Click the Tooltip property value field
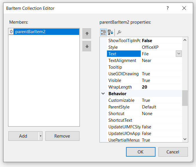The width and height of the screenshot is (196, 167). [x=161, y=67]
